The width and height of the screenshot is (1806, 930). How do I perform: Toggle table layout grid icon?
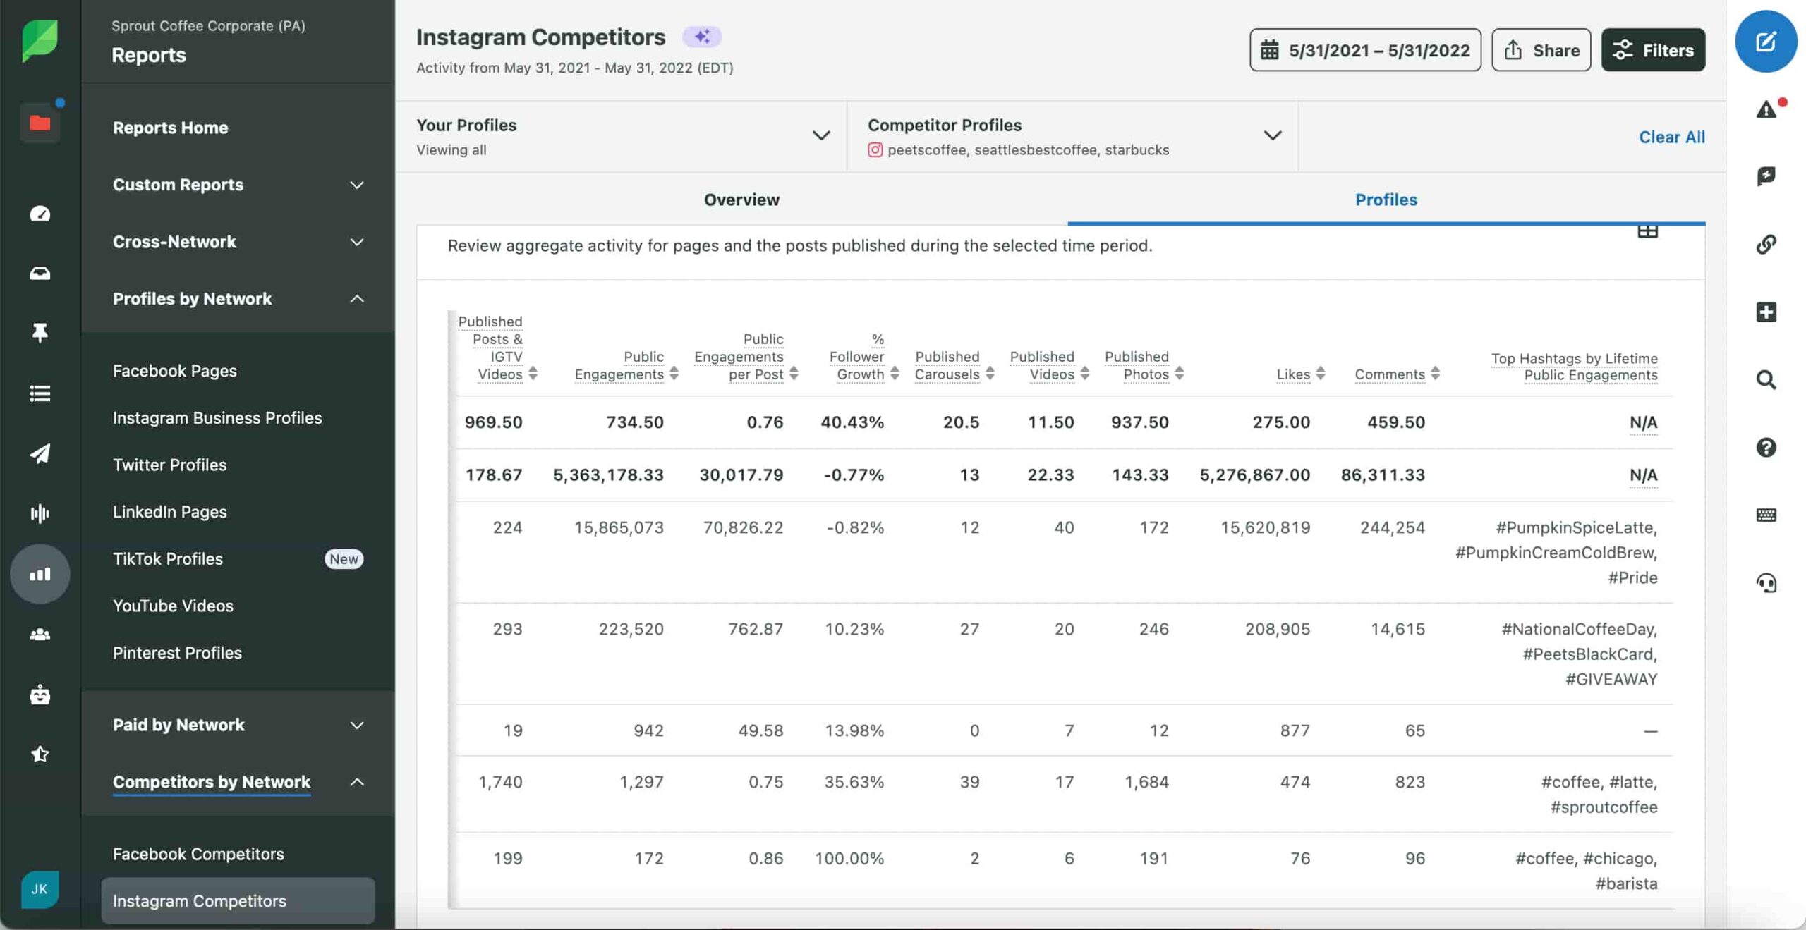coord(1647,231)
